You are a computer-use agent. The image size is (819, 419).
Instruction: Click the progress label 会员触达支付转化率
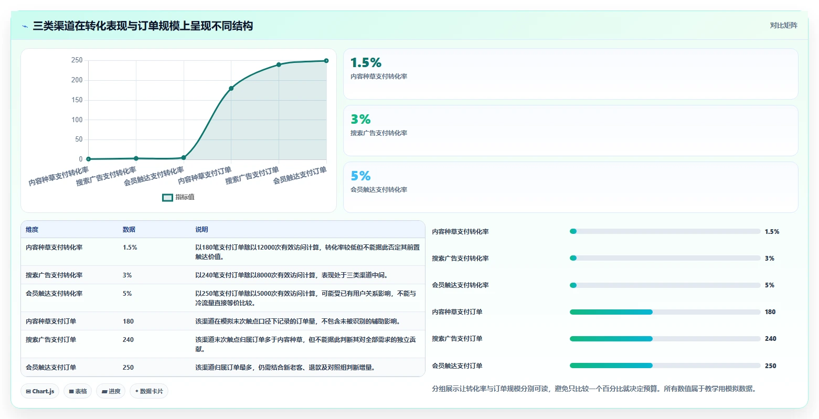[460, 285]
